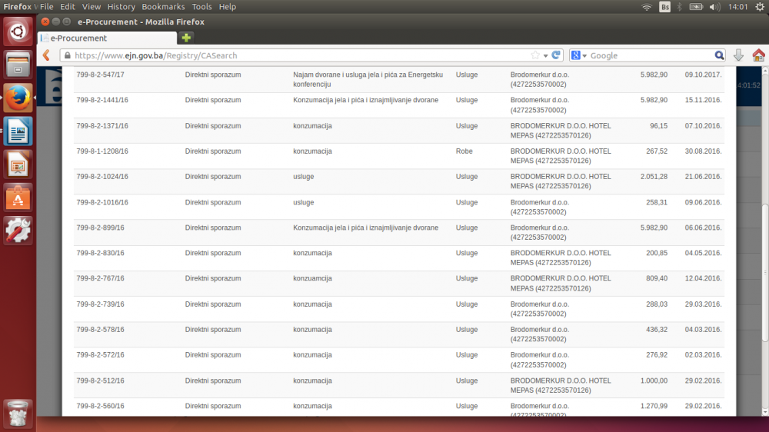Viewport: 769px width, 432px height.
Task: Click the browser back arrow button
Action: point(47,55)
